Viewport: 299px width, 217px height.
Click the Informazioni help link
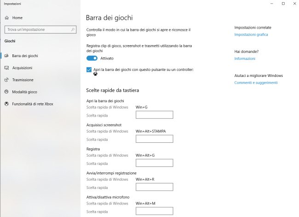(244, 59)
